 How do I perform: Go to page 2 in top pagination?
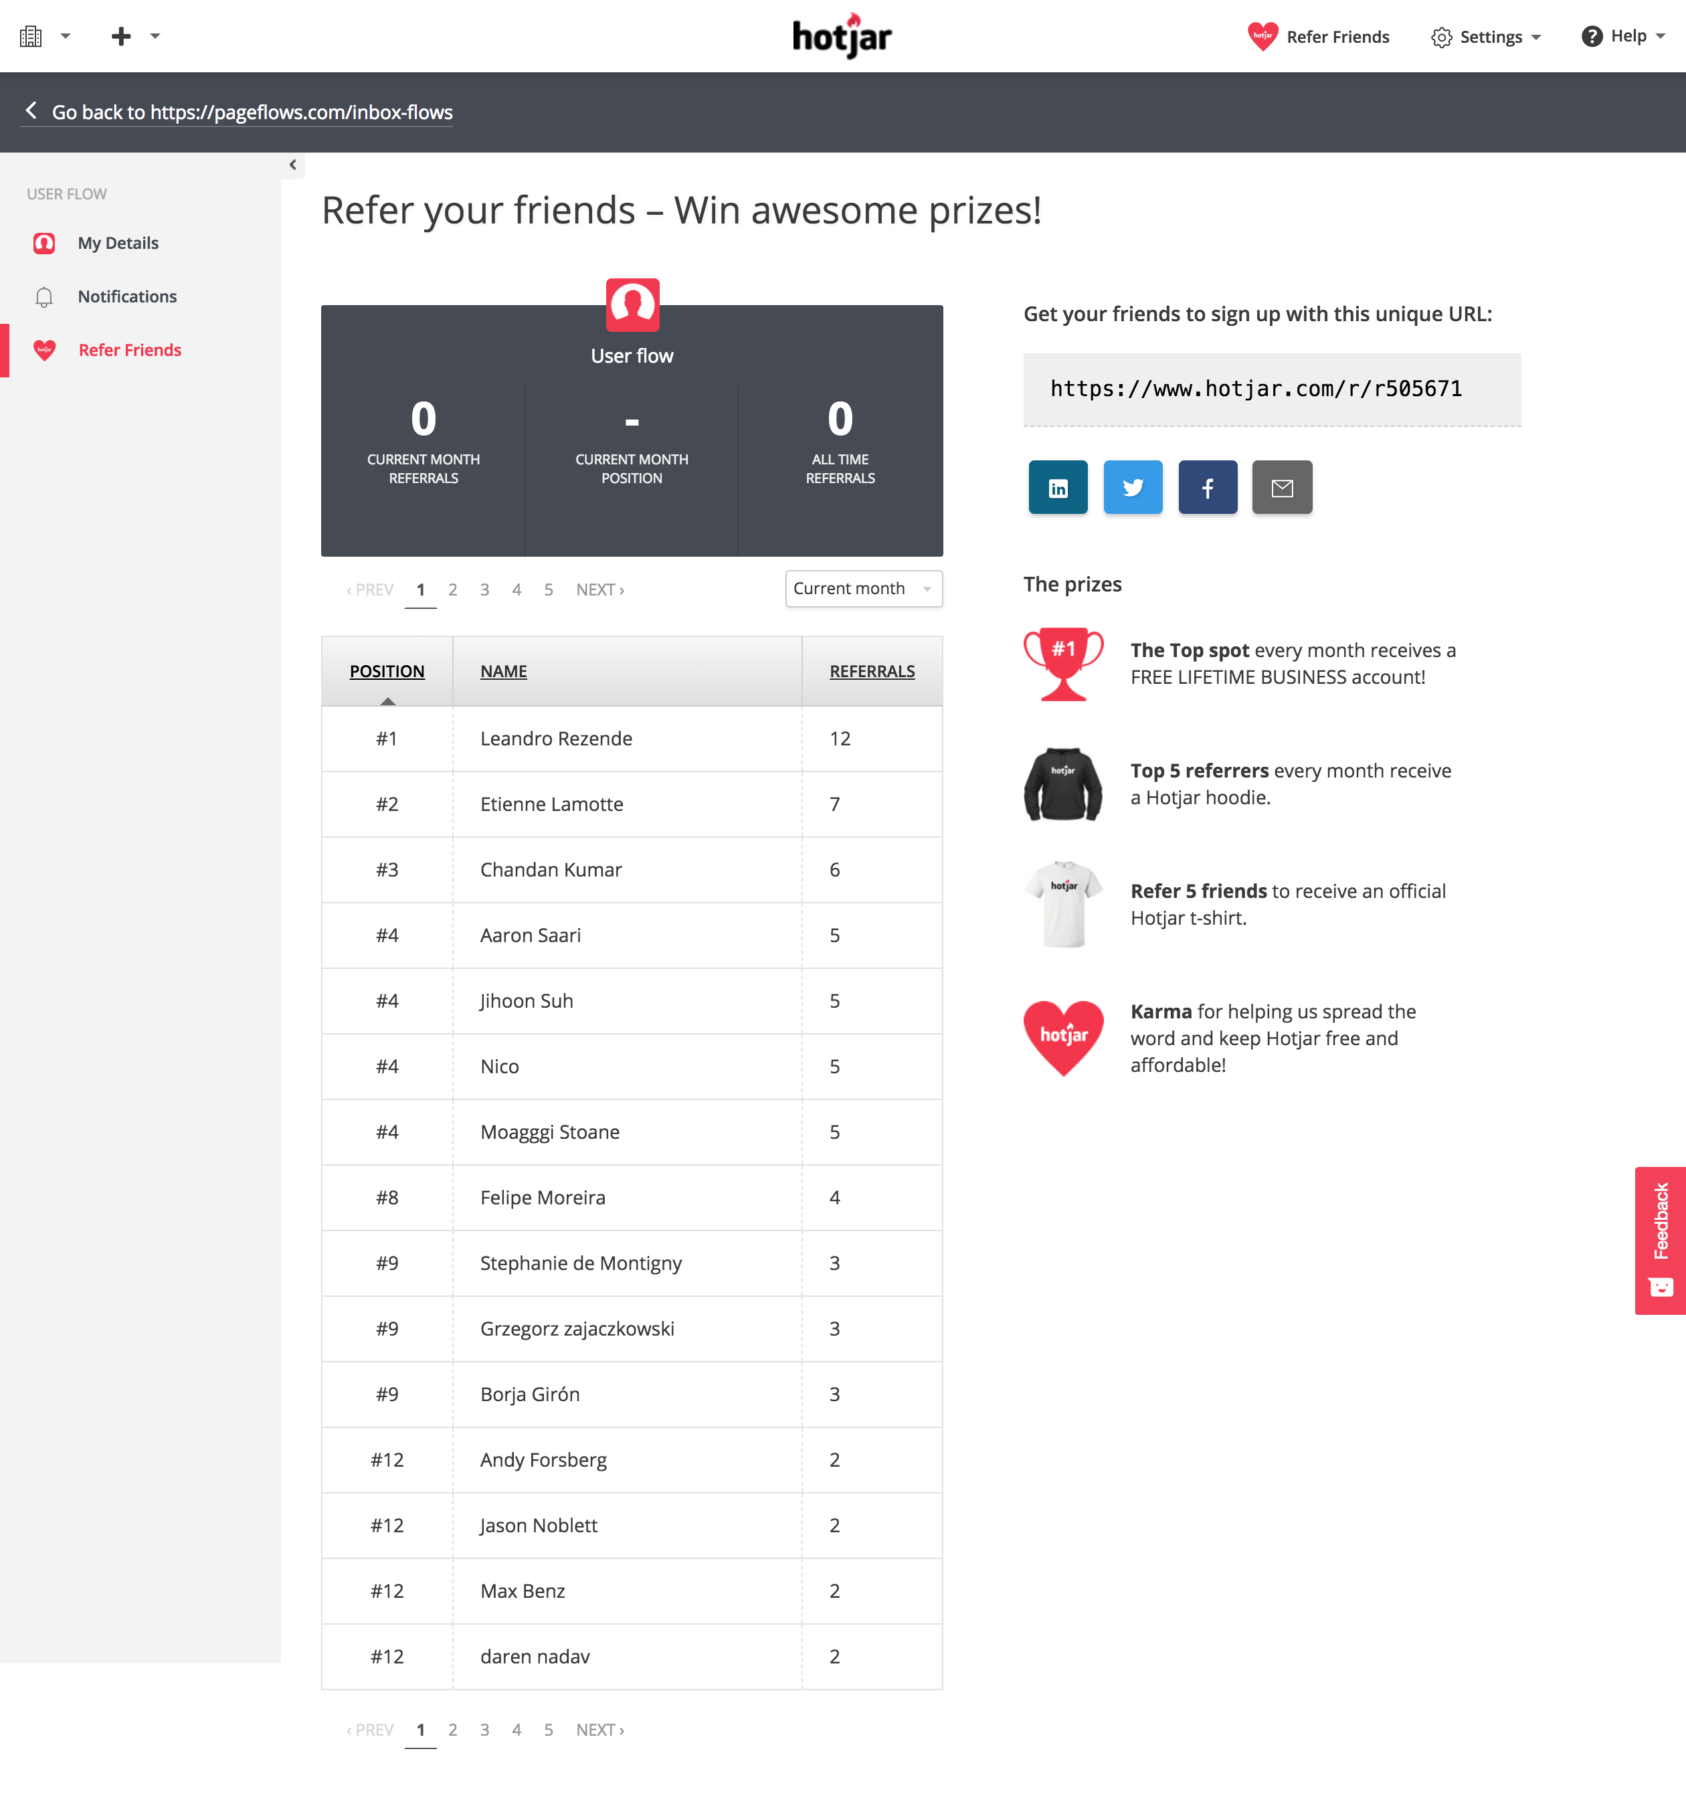pos(452,590)
